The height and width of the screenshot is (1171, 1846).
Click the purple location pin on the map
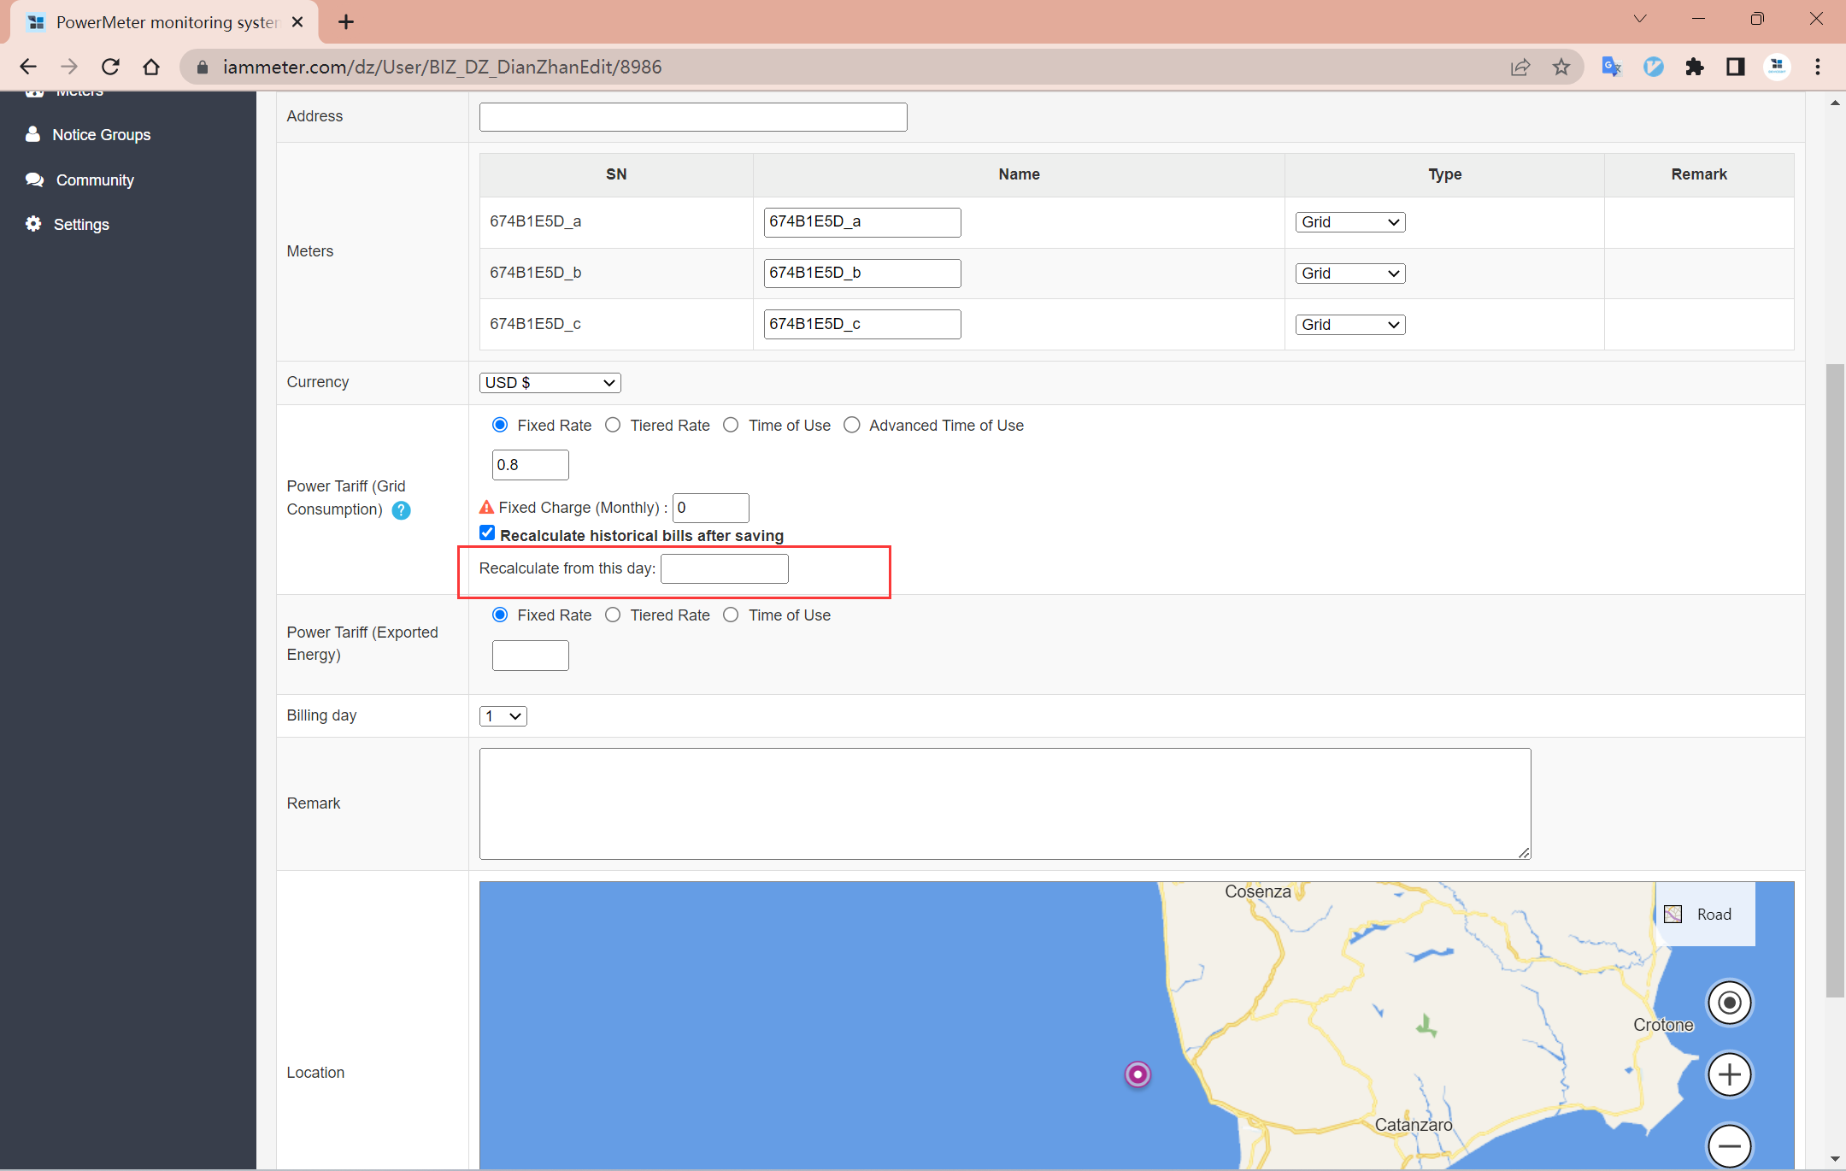[x=1138, y=1074]
